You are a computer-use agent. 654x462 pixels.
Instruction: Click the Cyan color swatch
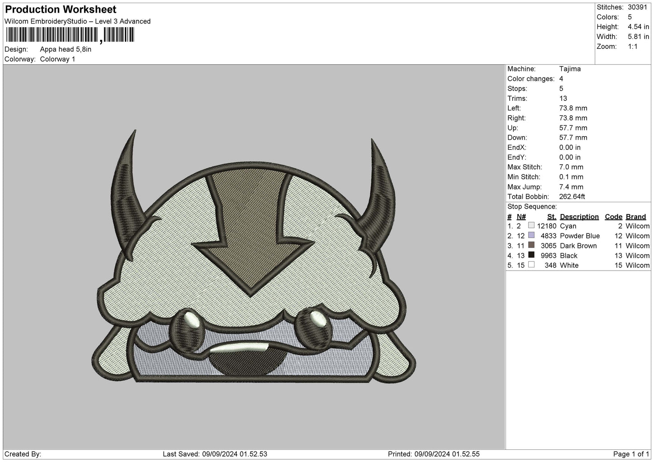pos(531,225)
